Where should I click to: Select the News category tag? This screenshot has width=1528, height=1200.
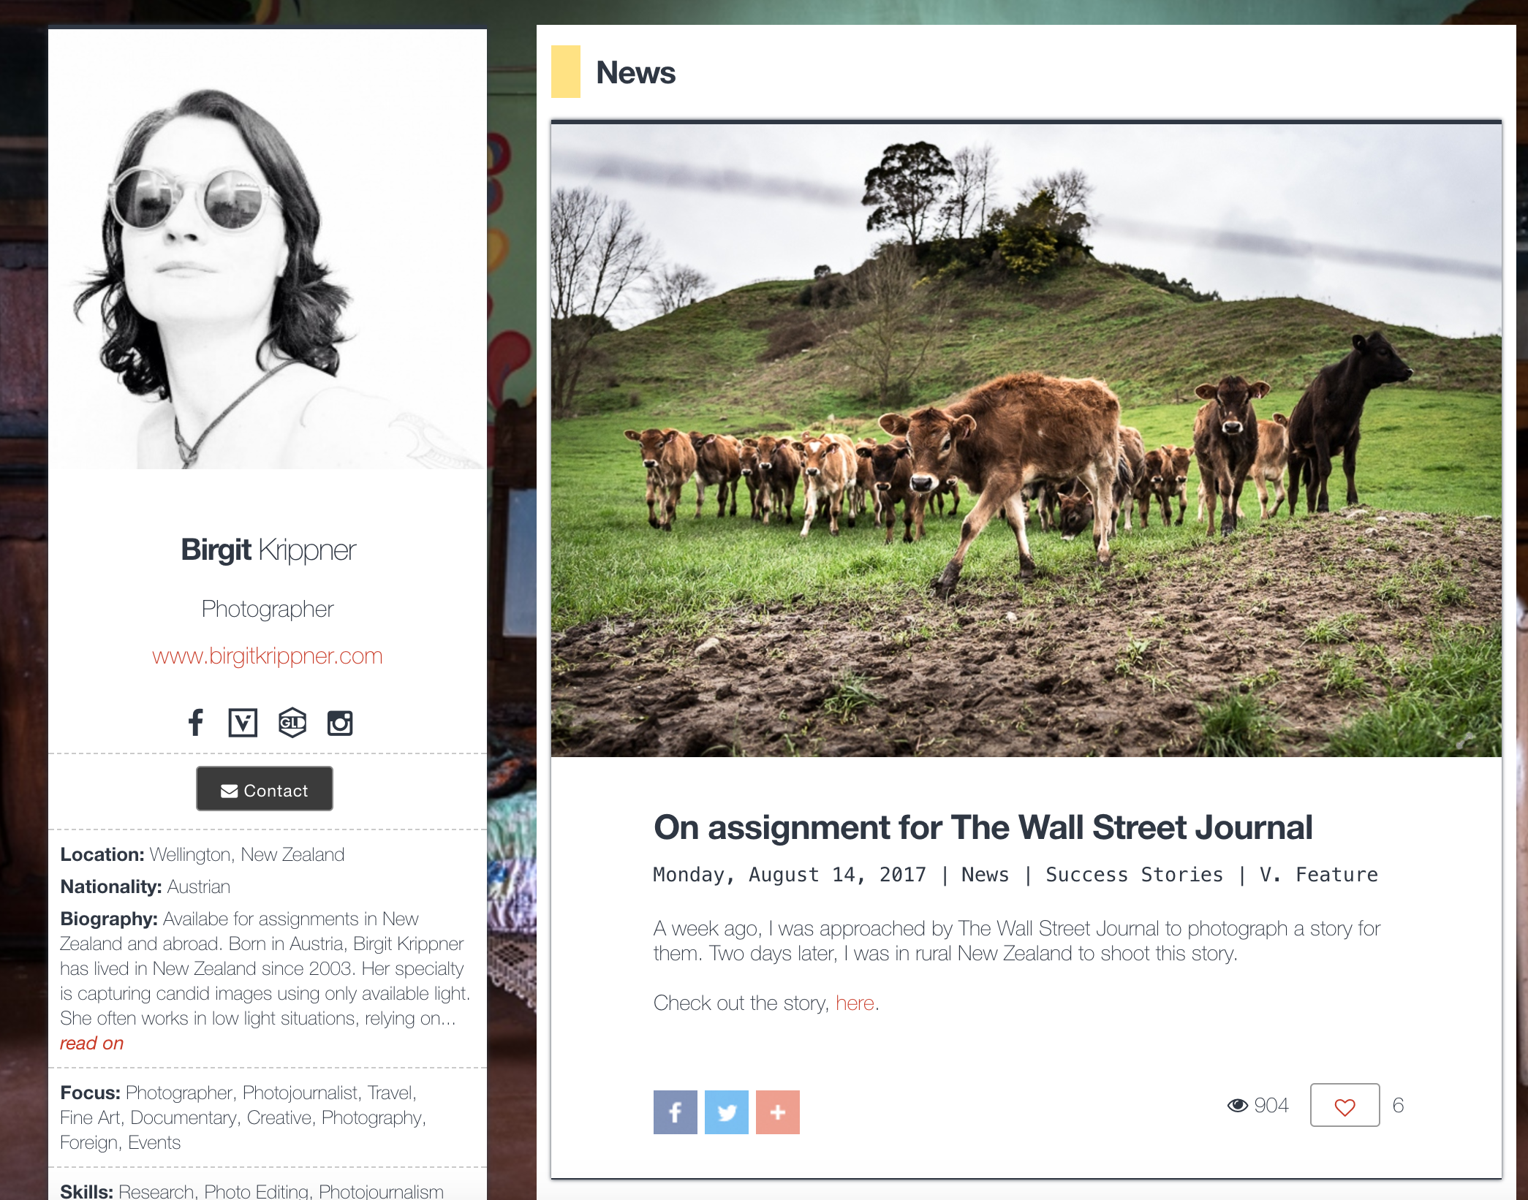[985, 875]
